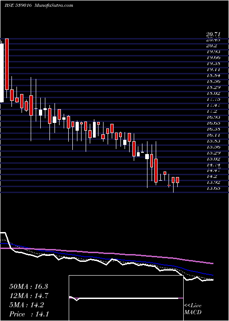Image resolution: width=229 pixels, height=321 pixels.
Task: Click the pink 50MA line at its right end
Action: (x=212, y=264)
